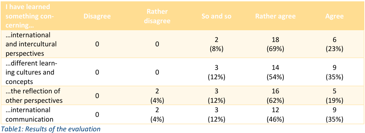Select the 'international and intercultural perspectives' row label
The width and height of the screenshot is (365, 133).
(x=31, y=44)
